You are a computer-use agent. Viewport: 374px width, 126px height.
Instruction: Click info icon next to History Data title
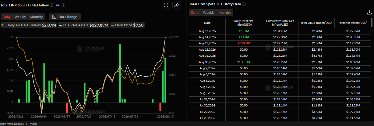pos(244,4)
